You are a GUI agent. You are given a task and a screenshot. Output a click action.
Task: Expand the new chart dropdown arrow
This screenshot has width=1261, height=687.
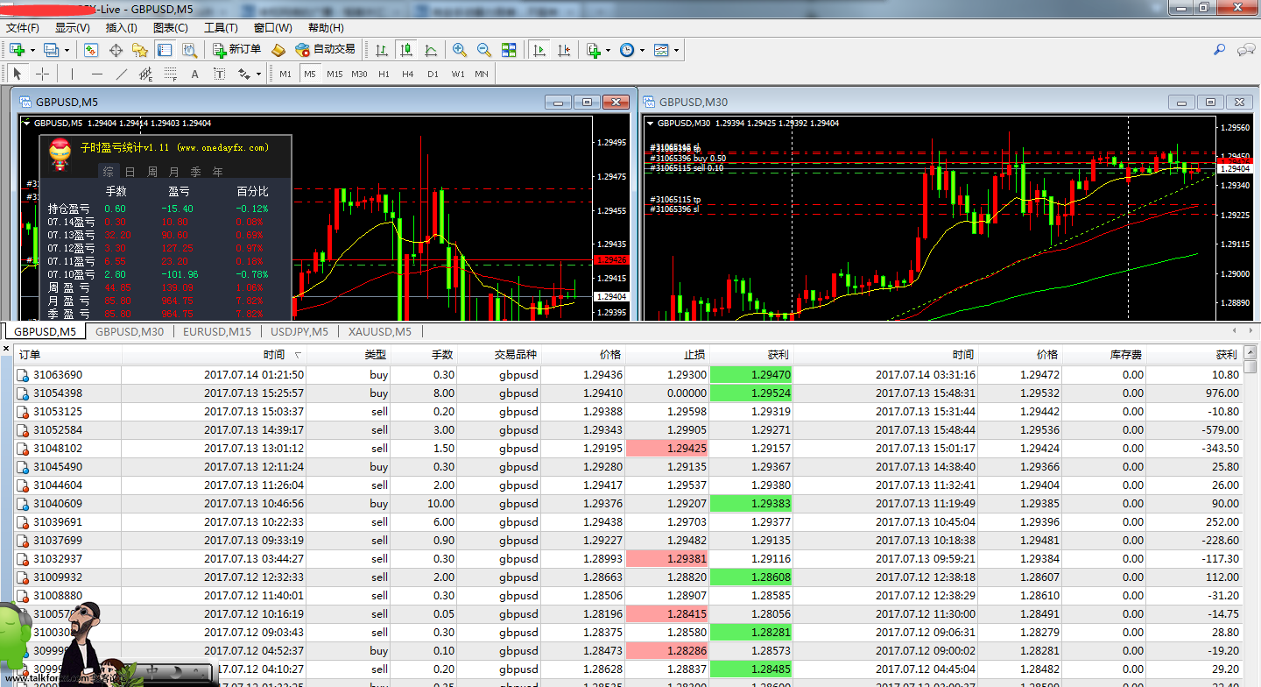click(32, 51)
